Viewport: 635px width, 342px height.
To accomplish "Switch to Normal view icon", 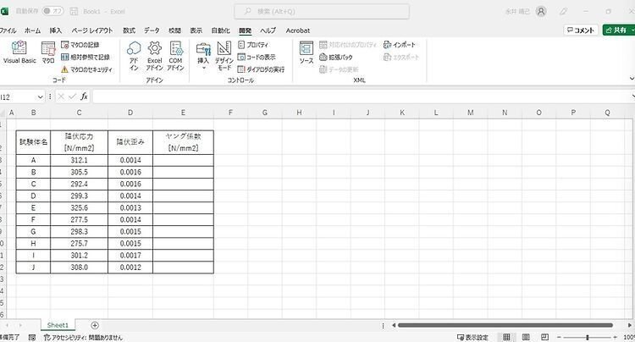I will [x=506, y=337].
